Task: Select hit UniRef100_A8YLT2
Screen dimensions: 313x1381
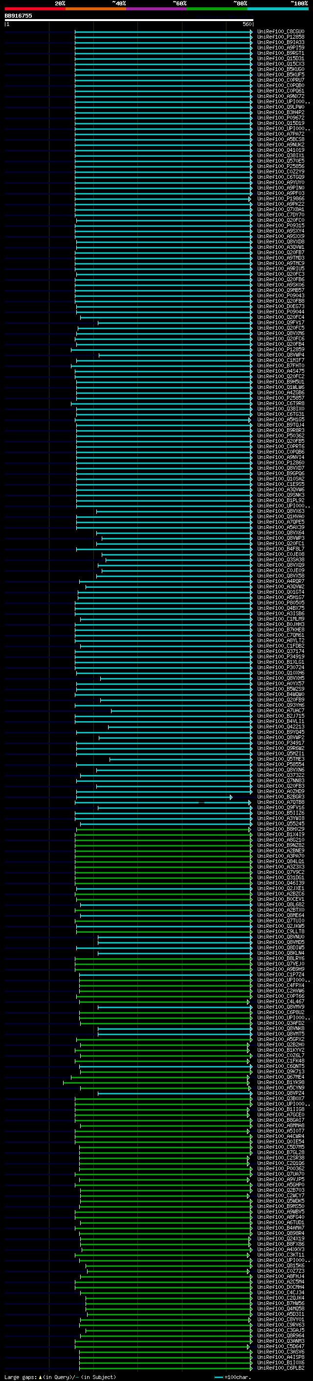Action: tap(281, 640)
